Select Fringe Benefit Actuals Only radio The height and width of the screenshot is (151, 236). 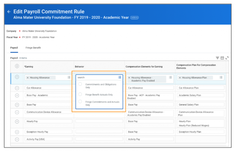[x=80, y=95]
